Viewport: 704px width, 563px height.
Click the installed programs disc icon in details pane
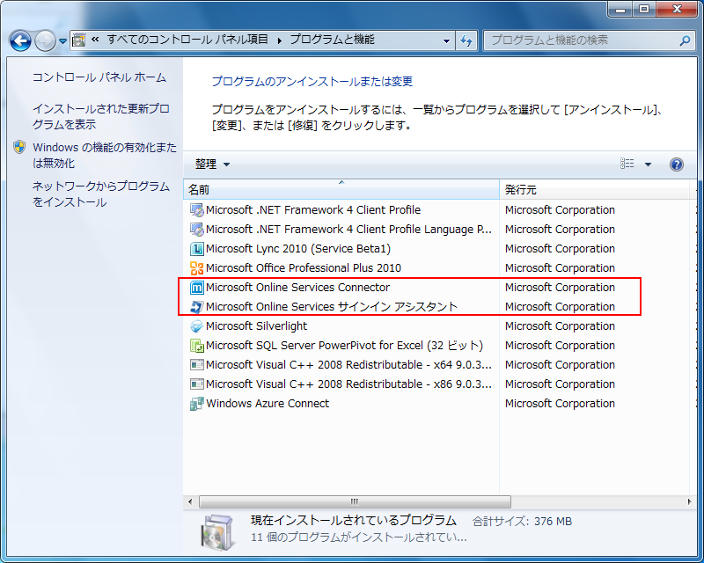(x=217, y=532)
